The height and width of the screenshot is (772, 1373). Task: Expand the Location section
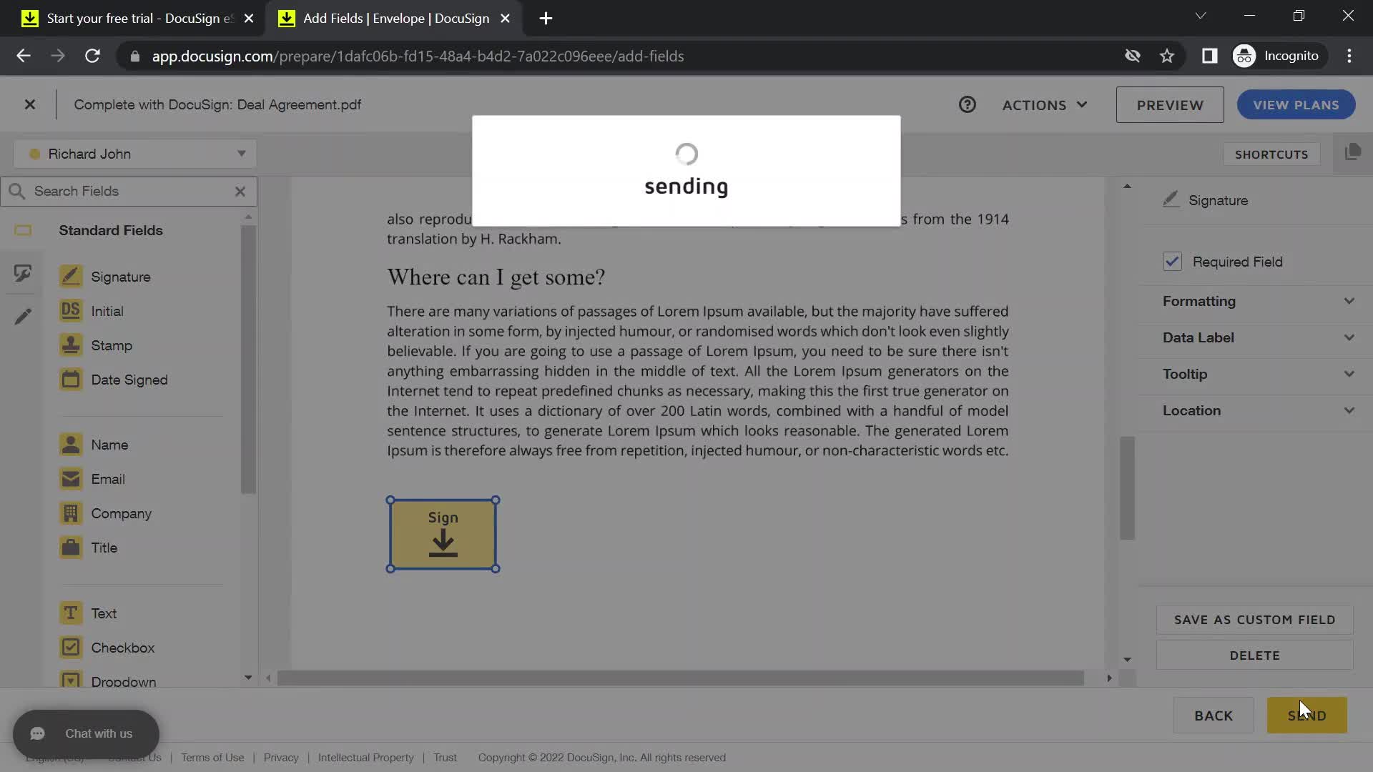pyautogui.click(x=1259, y=409)
